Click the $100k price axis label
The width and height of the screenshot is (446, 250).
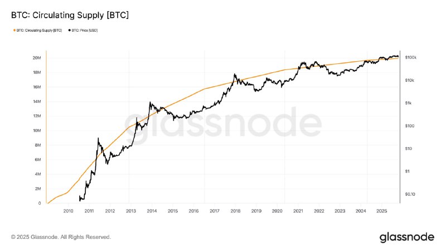click(x=411, y=58)
